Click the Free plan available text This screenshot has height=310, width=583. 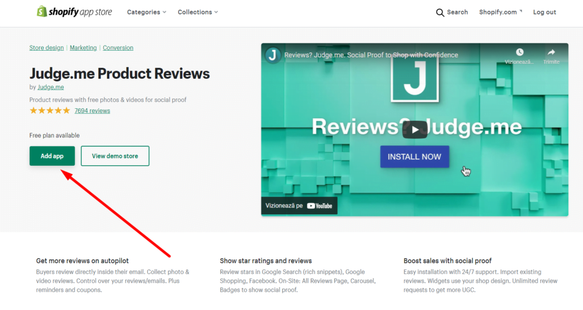click(x=54, y=136)
